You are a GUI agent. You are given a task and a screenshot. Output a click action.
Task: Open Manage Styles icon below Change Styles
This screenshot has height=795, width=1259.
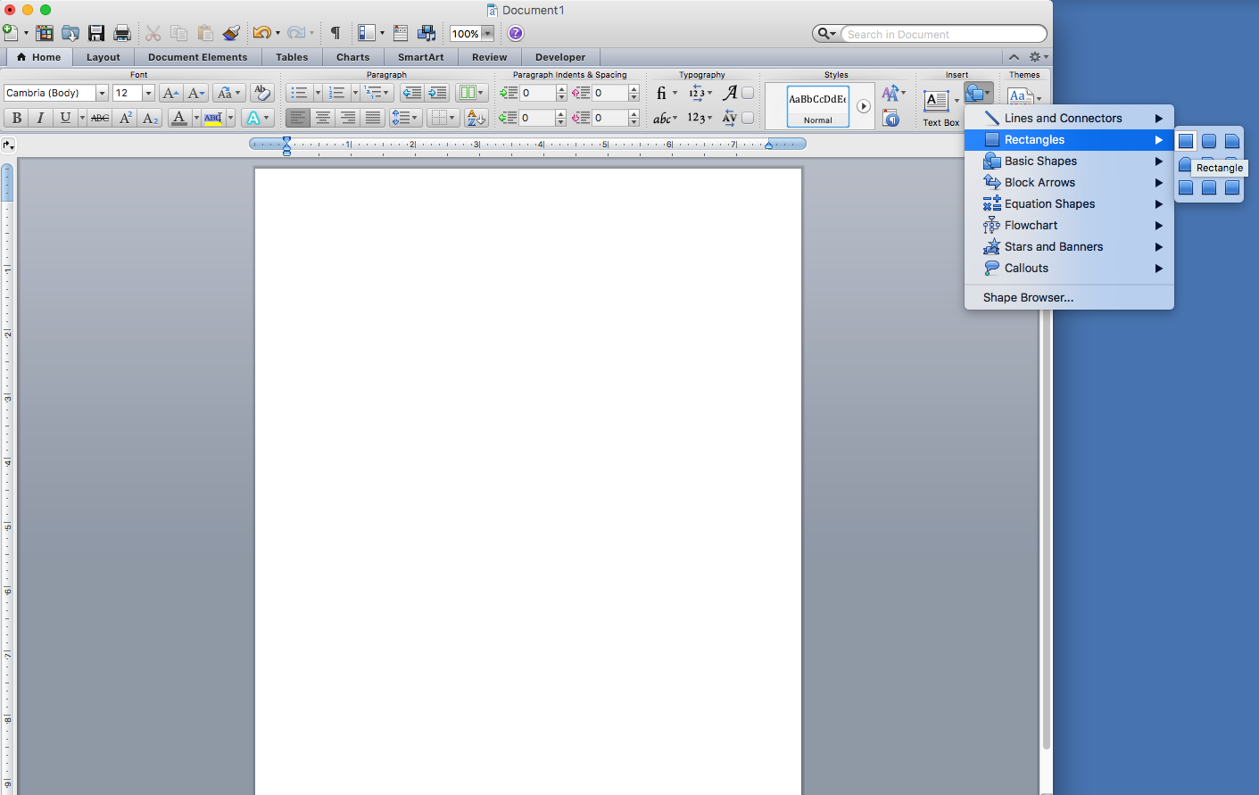coord(890,118)
